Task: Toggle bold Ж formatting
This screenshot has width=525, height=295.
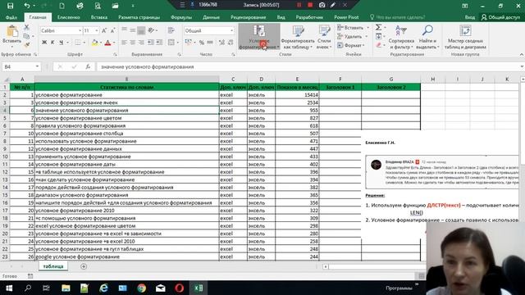Action: click(x=44, y=43)
